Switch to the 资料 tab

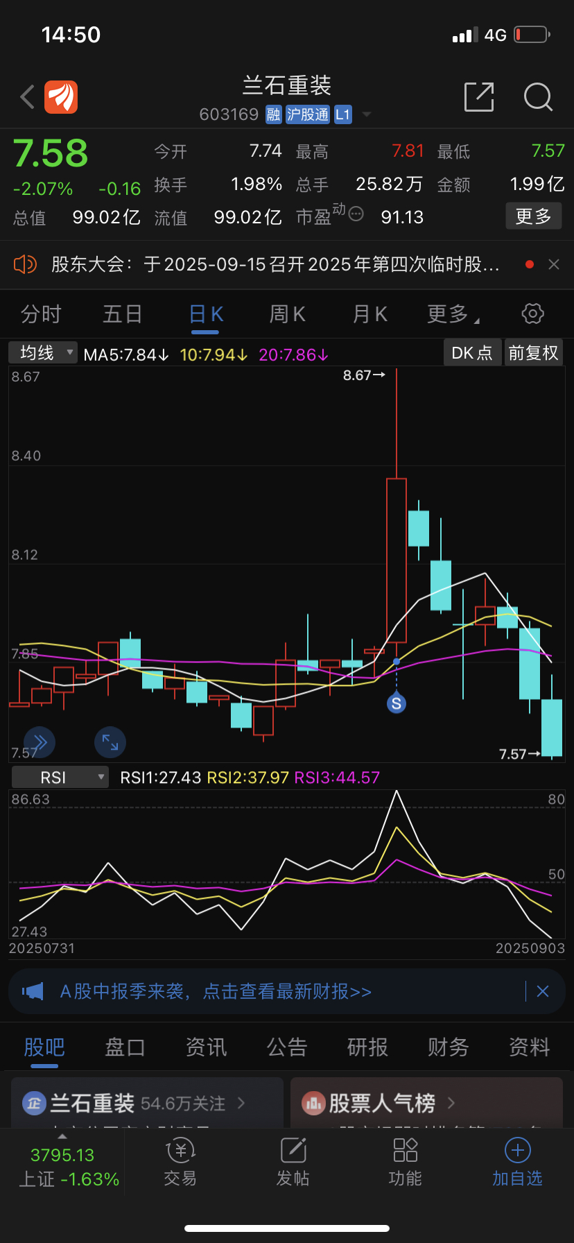(530, 1047)
